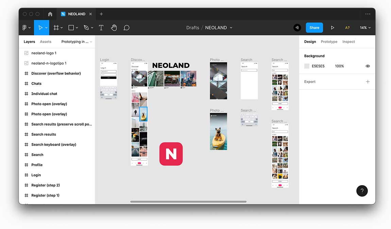Activate the Hand tool
Viewport: 391px width, 229px height.
click(114, 28)
